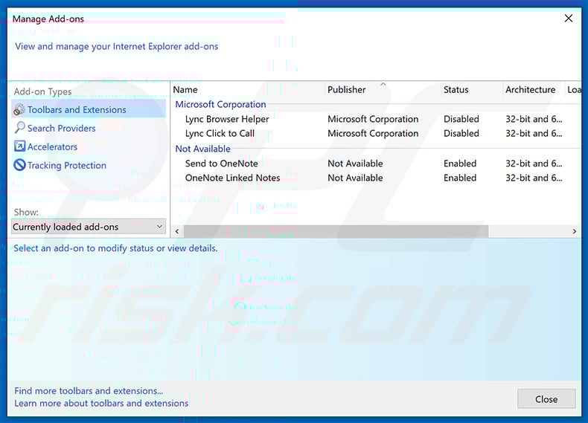Select Toolbars and Extensions add-on type
Image resolution: width=588 pixels, height=423 pixels.
(x=89, y=110)
